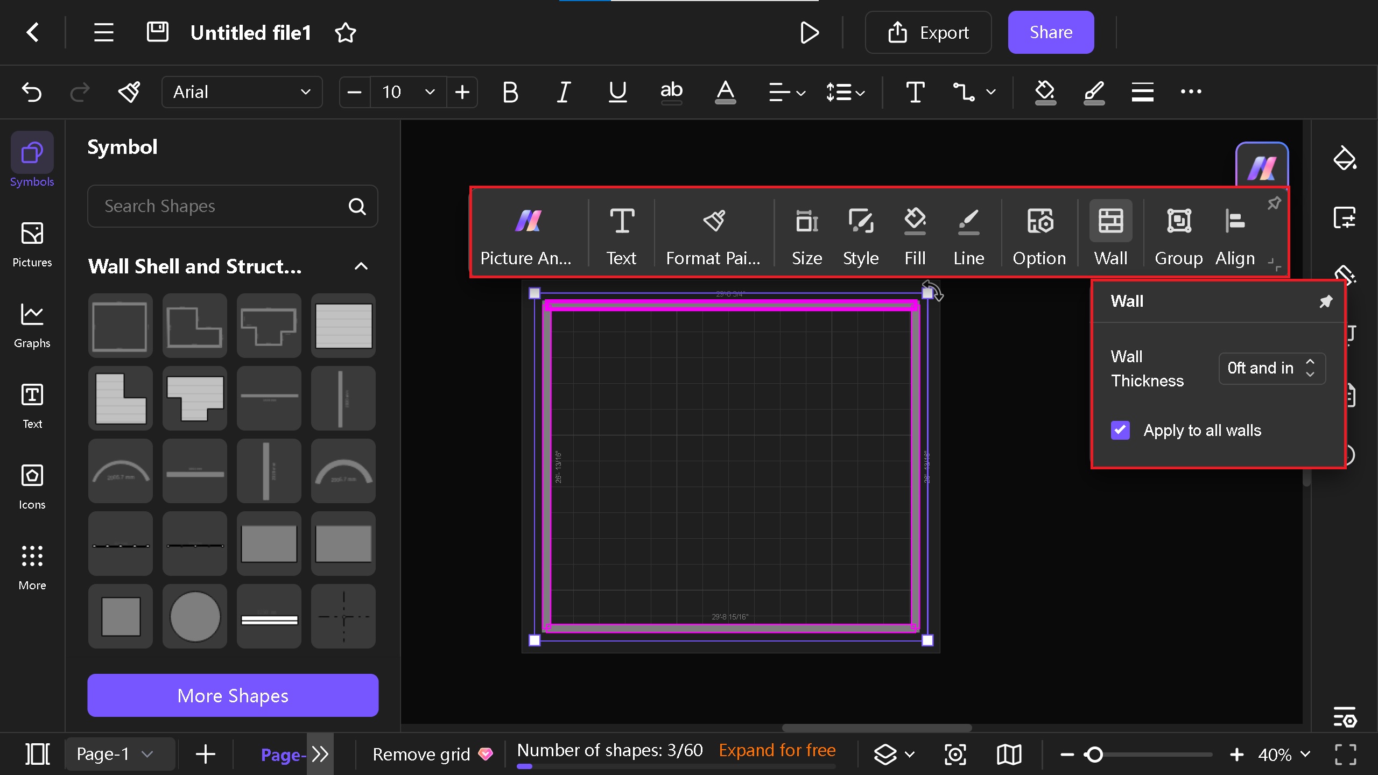This screenshot has height=775, width=1378.
Task: Open Size in the floating toolbar
Action: tap(807, 236)
